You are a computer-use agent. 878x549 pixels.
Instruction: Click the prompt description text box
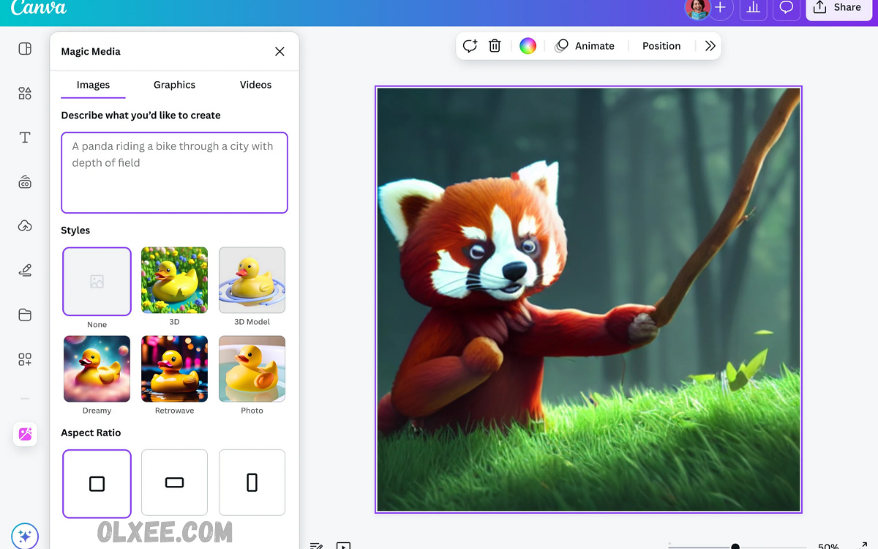coord(174,173)
